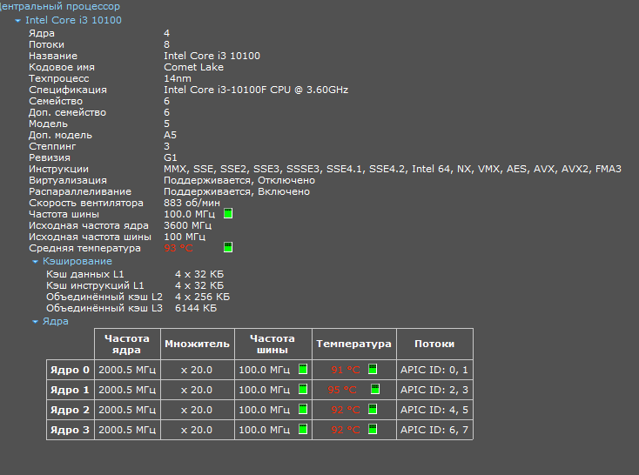
Task: Open the temperature graph icon in Ядро 0 row
Action: click(x=373, y=369)
